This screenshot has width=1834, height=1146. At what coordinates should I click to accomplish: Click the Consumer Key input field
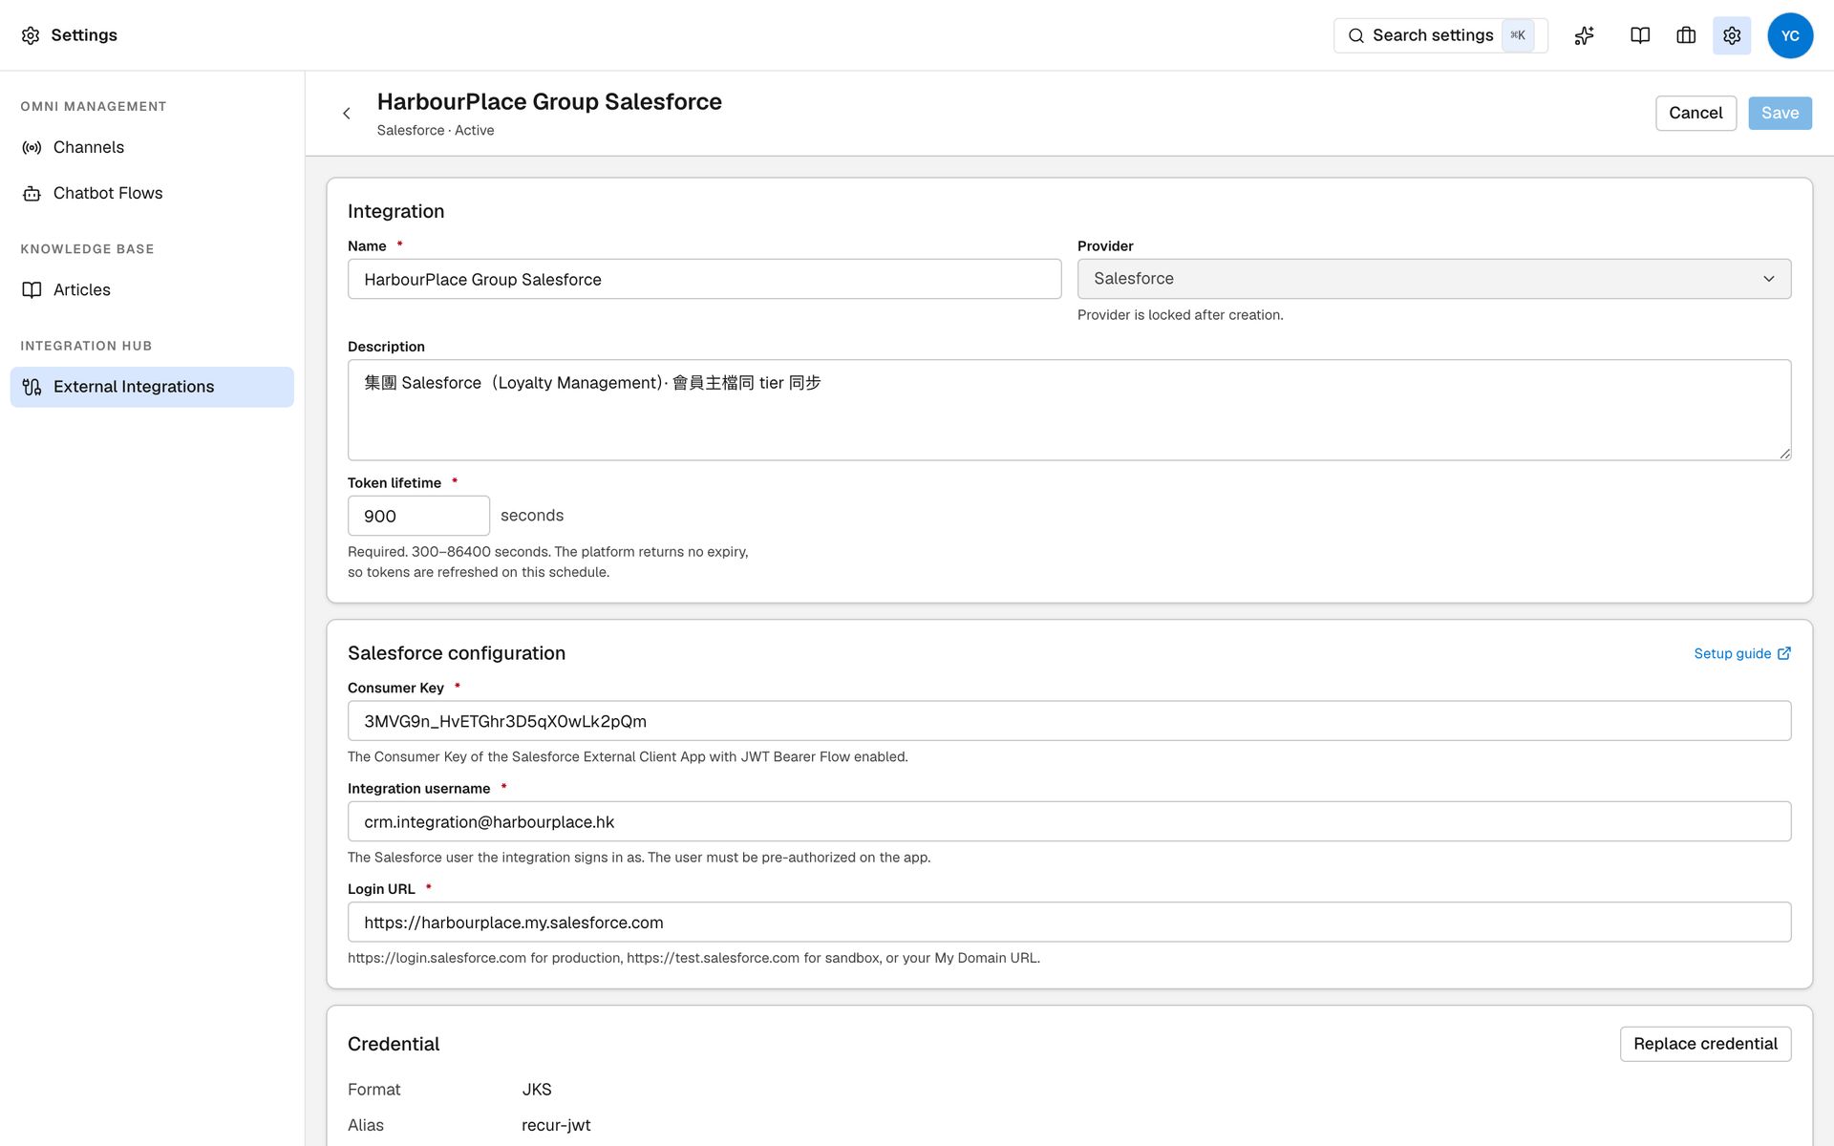click(1069, 721)
